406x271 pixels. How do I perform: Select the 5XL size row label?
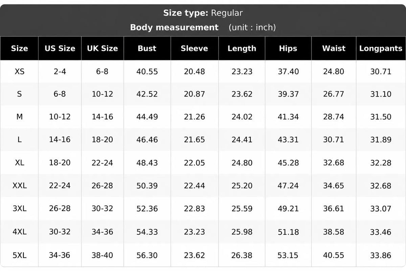(20, 255)
